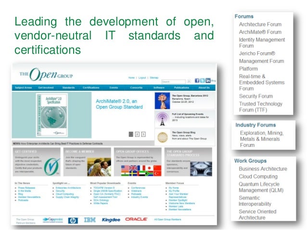The width and height of the screenshot is (307, 230).
Task: Click the Cloud Computing spotlight link
Action: pos(64,194)
